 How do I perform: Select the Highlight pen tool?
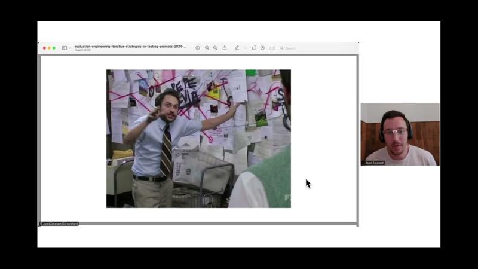pyautogui.click(x=237, y=48)
